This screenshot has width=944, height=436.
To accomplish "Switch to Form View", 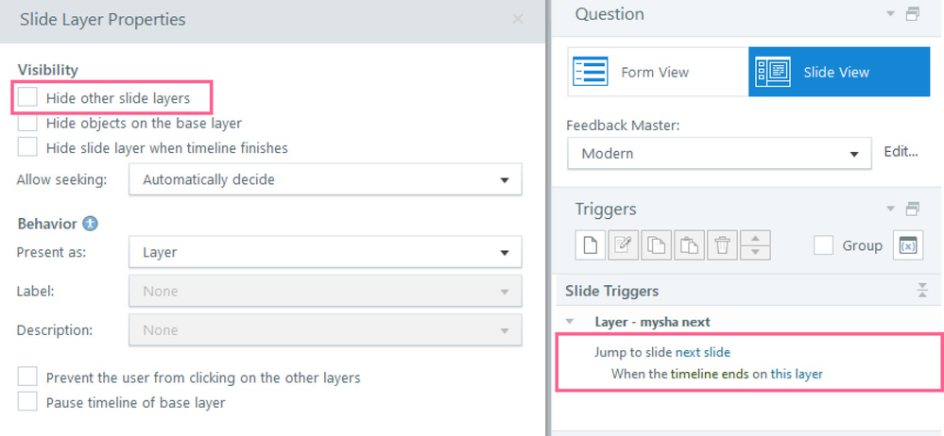I will 657,72.
